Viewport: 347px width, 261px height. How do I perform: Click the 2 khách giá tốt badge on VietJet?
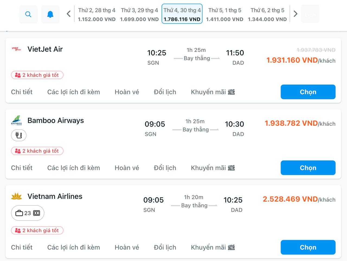click(37, 75)
